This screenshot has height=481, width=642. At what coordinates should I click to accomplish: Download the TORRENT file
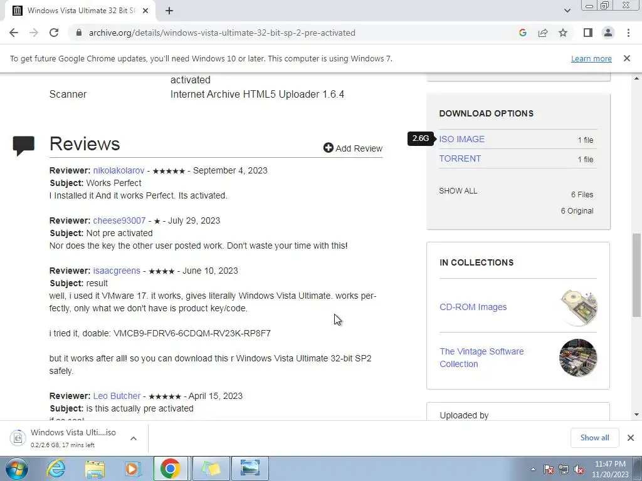[460, 158]
